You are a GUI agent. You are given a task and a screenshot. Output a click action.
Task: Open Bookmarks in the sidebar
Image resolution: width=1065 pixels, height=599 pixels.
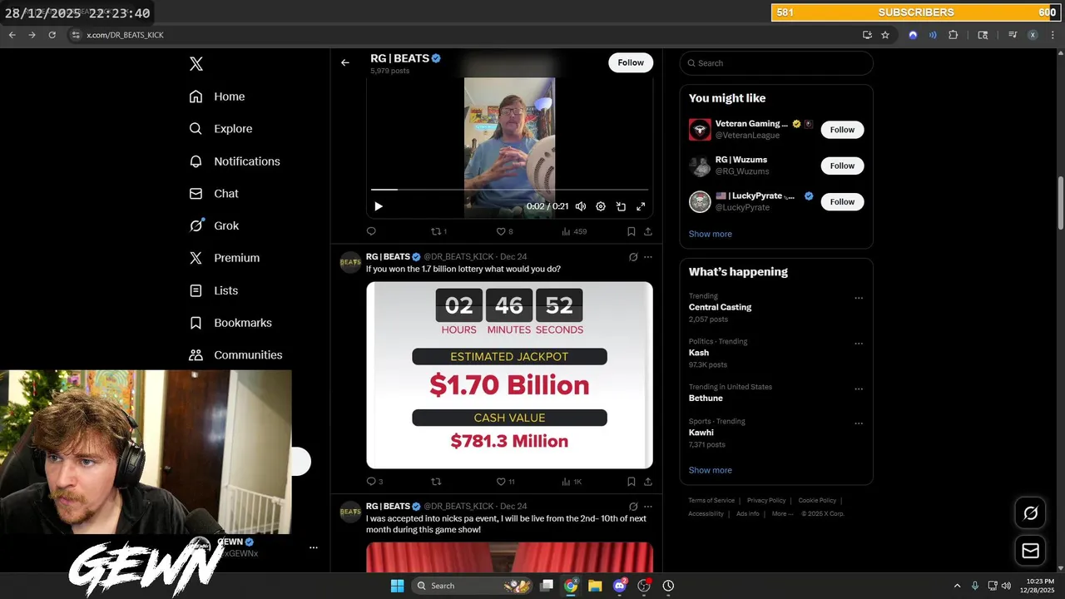click(x=230, y=323)
